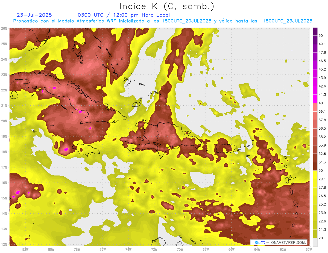
Task: Click the colorbar value "45.2"
Action: point(322,69)
